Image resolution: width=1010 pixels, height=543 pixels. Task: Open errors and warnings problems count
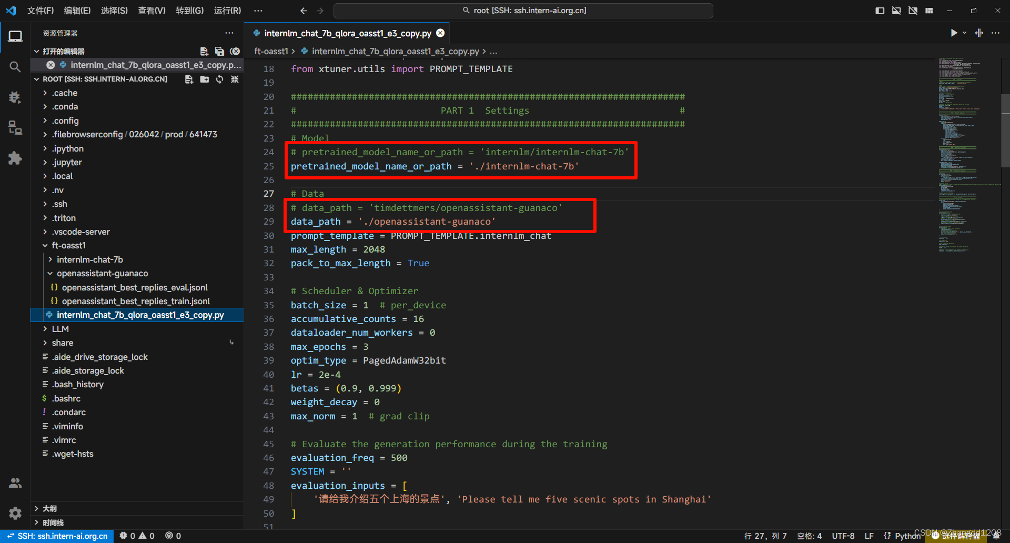137,536
